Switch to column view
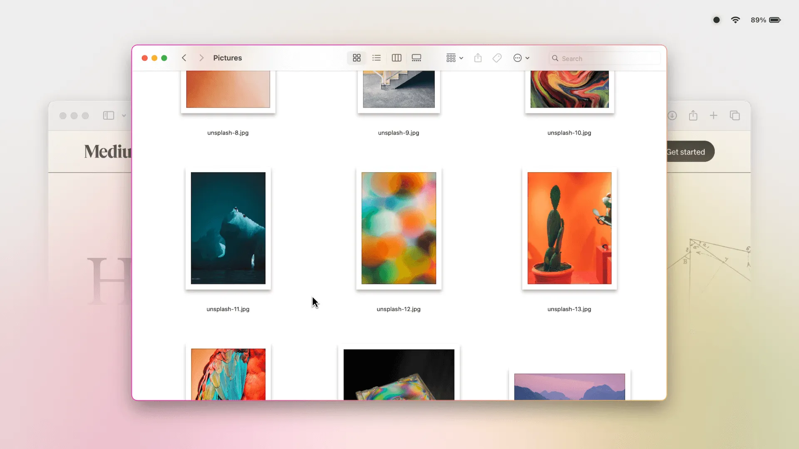Screen dimensions: 799x449 tap(396, 58)
